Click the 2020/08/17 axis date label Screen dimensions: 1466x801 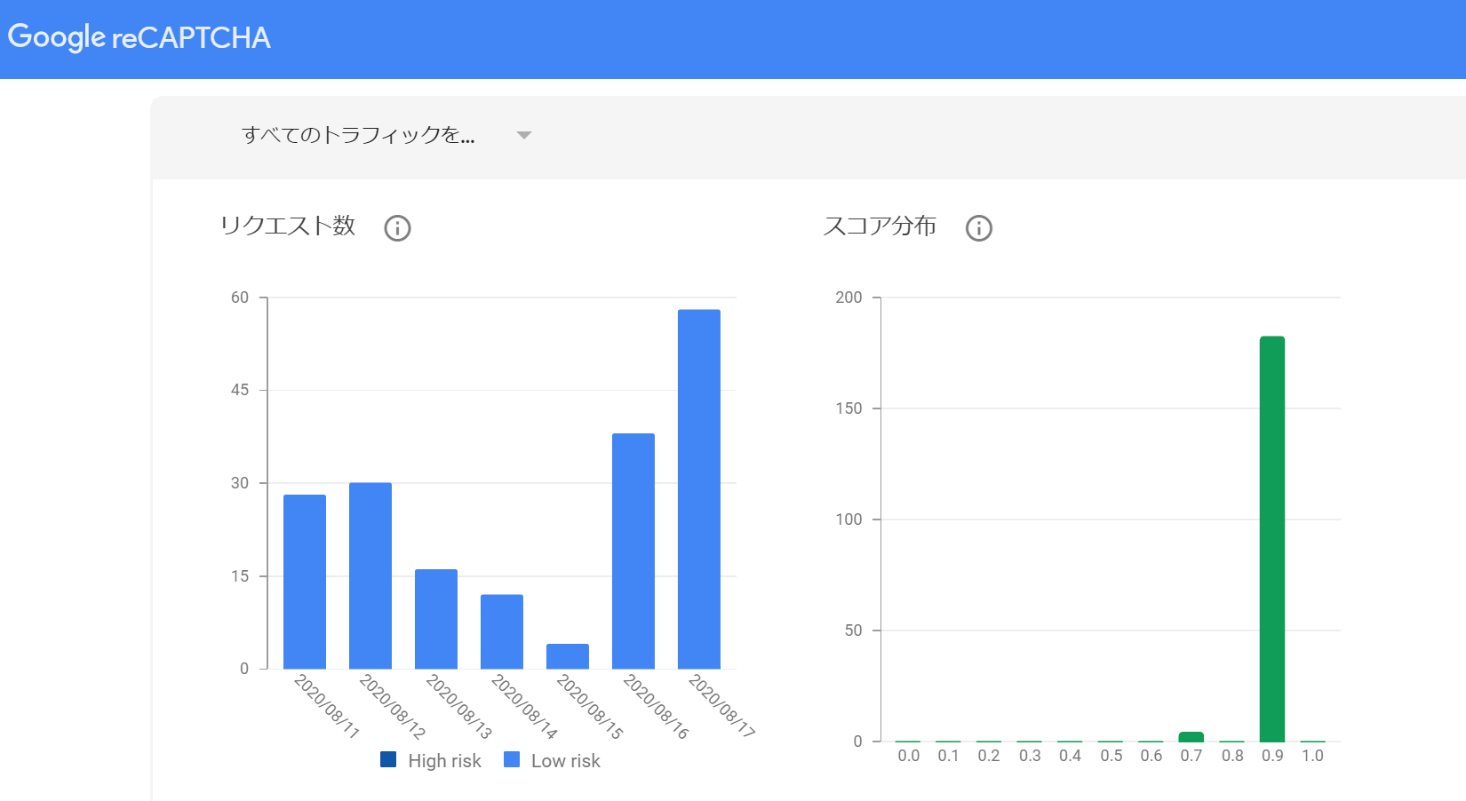(x=721, y=706)
